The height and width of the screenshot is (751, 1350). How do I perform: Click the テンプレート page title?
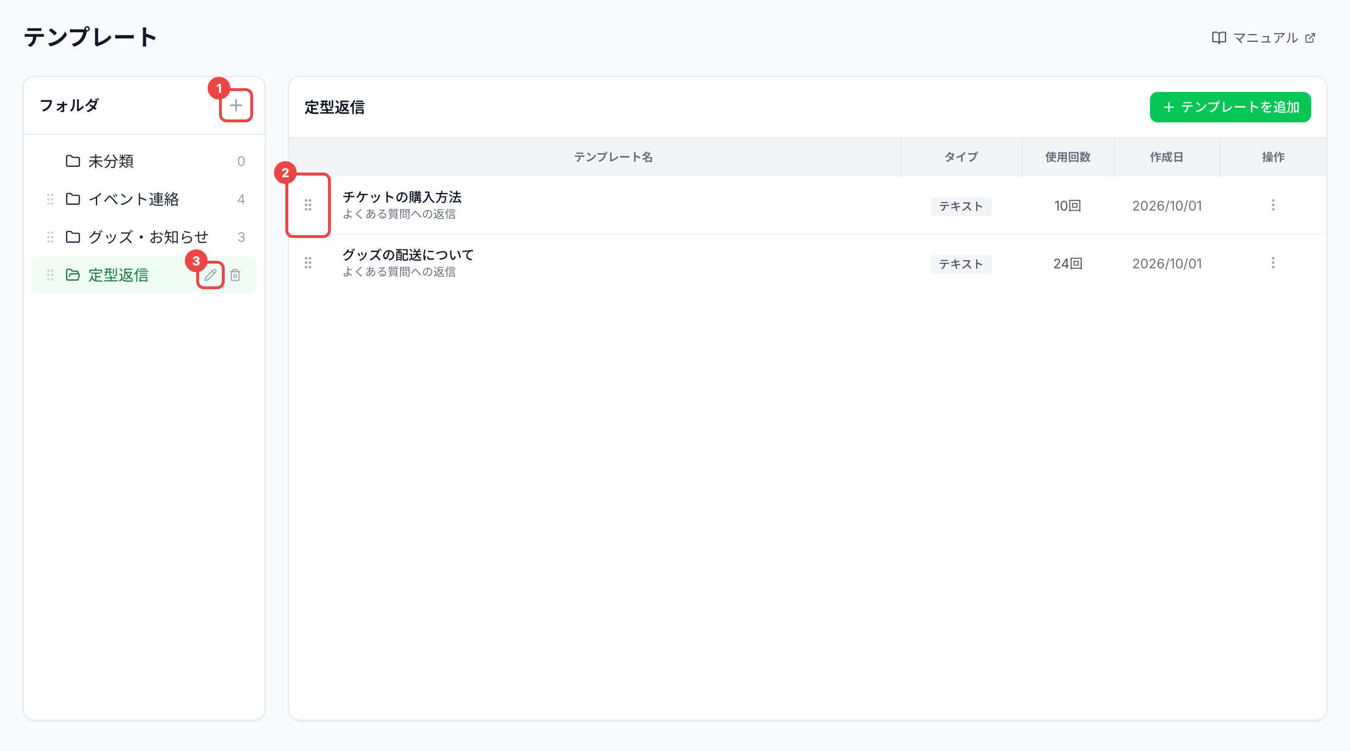(90, 37)
